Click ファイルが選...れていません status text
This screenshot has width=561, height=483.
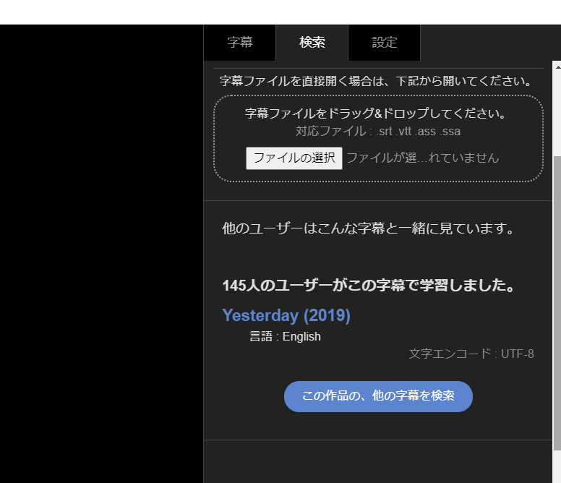(423, 158)
